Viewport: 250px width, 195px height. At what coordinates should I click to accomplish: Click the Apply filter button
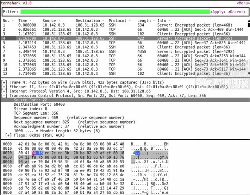218,12
